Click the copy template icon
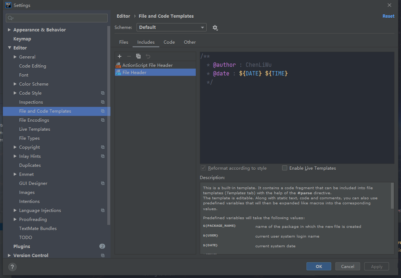 pyautogui.click(x=138, y=56)
